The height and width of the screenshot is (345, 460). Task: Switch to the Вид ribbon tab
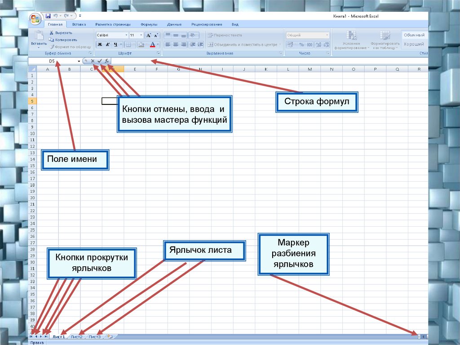pyautogui.click(x=235, y=24)
